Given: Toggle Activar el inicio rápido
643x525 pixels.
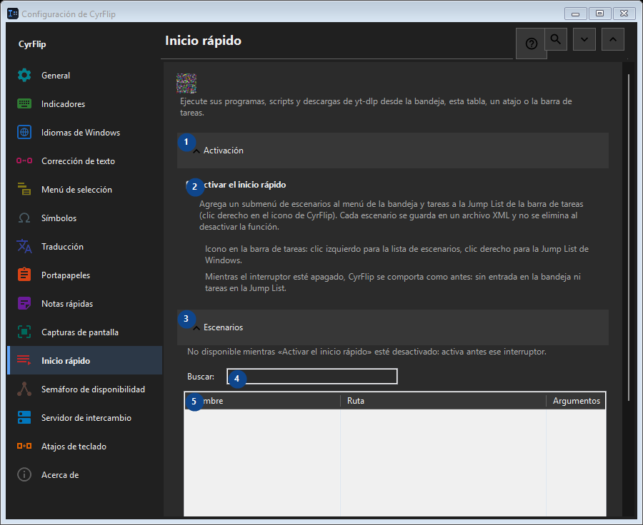Looking at the screenshot, I should click(236, 185).
